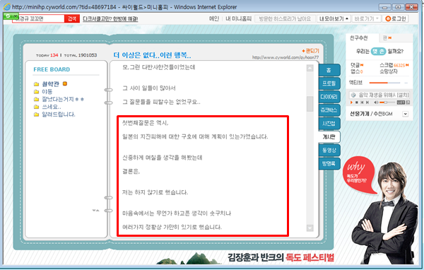Click the new marker beside 스크랩 count
424x270 pixels.
point(407,65)
